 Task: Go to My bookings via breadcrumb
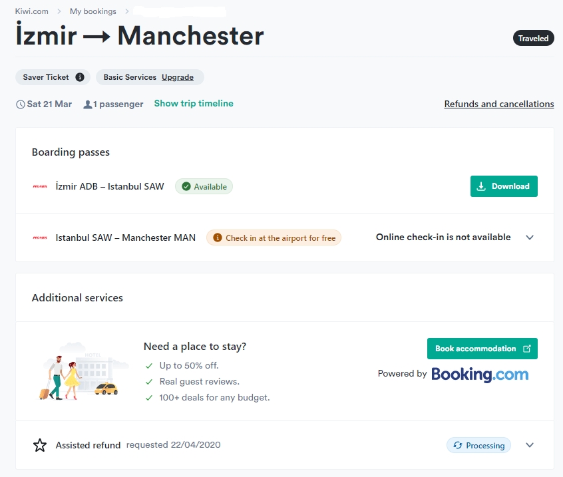(x=93, y=11)
